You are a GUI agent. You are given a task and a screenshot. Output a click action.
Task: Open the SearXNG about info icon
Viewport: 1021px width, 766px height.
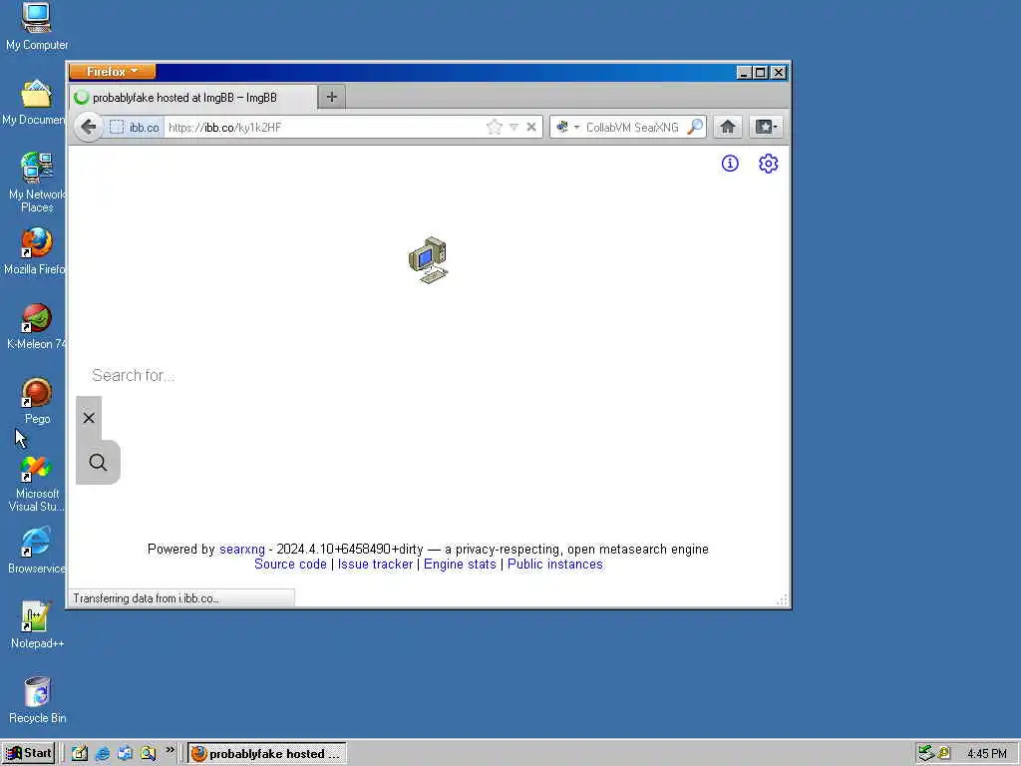[730, 164]
